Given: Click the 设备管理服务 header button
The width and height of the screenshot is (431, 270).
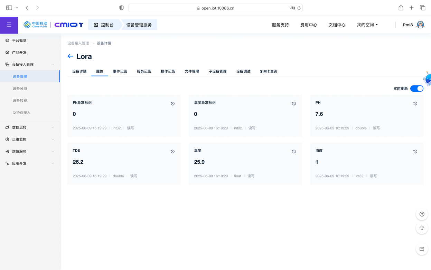Looking at the screenshot, I should point(139,25).
